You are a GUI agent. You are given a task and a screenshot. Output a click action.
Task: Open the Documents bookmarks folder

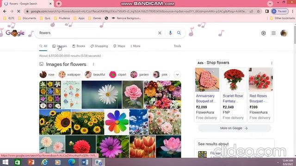(x=27, y=18)
